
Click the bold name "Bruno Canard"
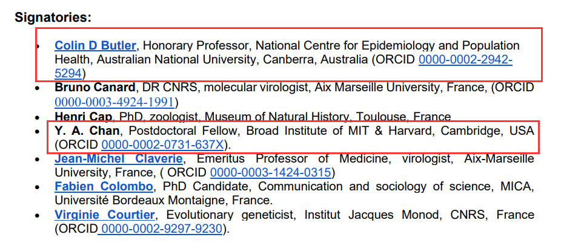[x=93, y=88]
